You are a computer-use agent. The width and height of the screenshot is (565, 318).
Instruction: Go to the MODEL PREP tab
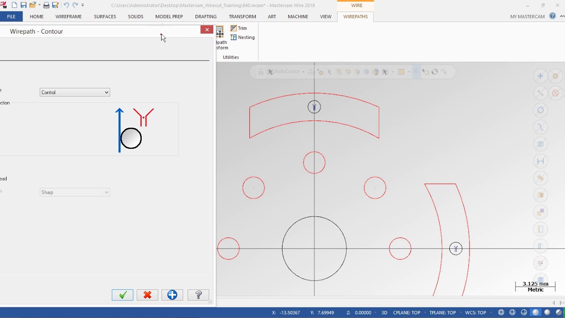169,16
